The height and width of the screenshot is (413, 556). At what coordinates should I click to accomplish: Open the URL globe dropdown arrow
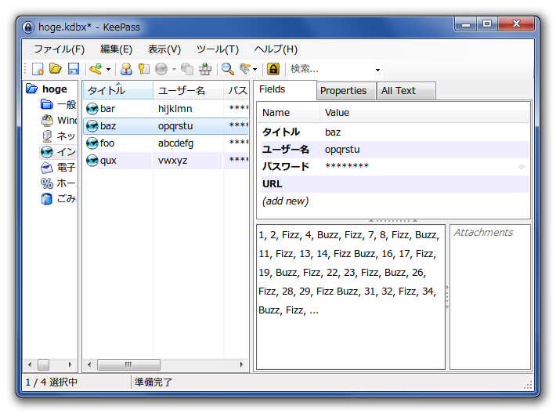174,69
